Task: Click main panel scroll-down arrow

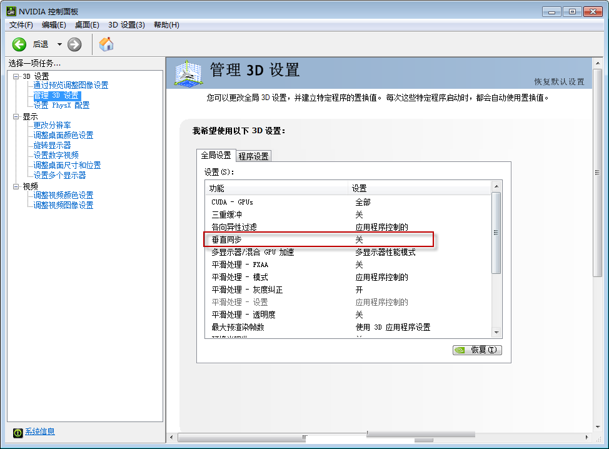Action: [597, 427]
